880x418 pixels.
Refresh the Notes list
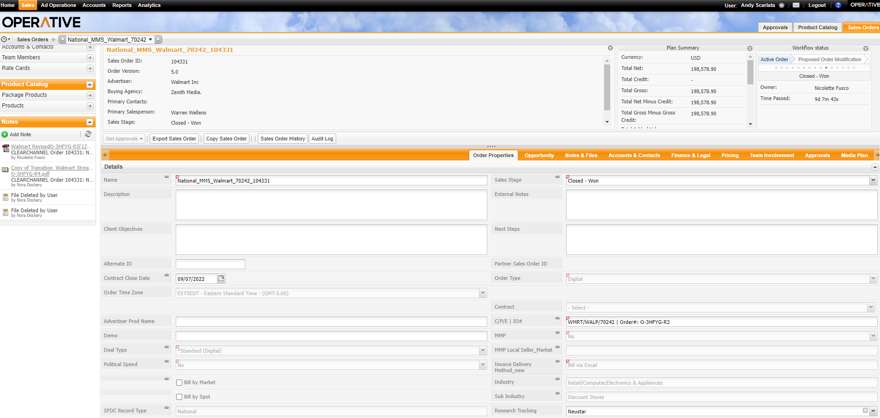88,134
